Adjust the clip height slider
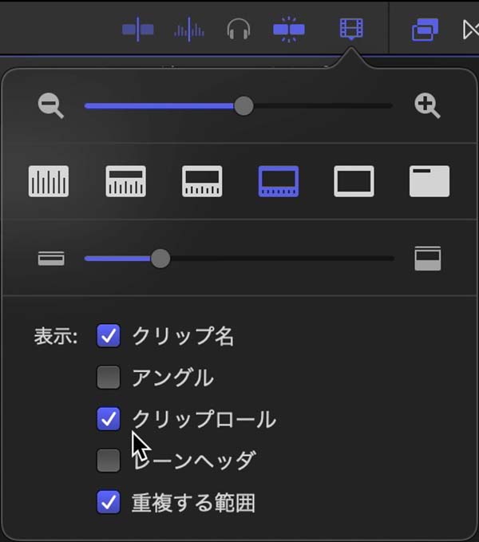Screen dimensions: 479x542 [239, 259]
